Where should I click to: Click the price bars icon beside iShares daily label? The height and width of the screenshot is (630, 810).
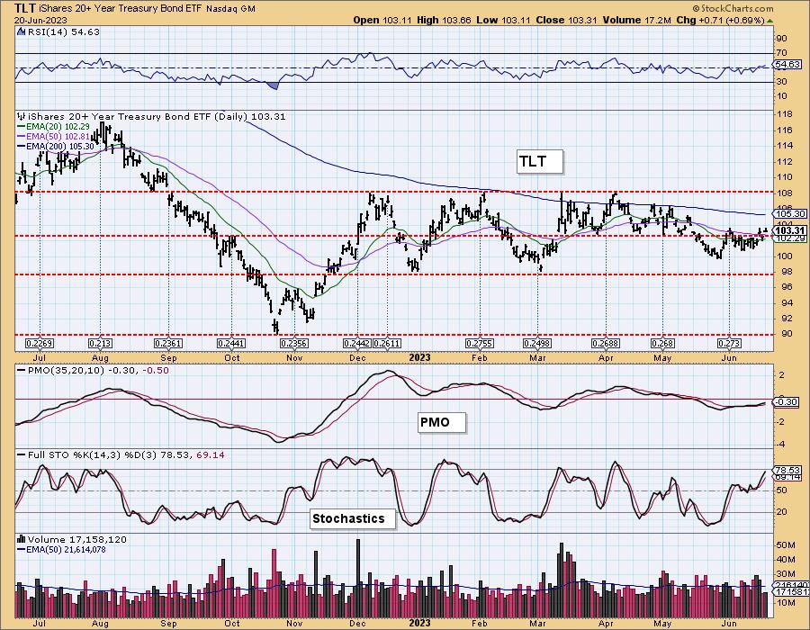click(x=22, y=116)
